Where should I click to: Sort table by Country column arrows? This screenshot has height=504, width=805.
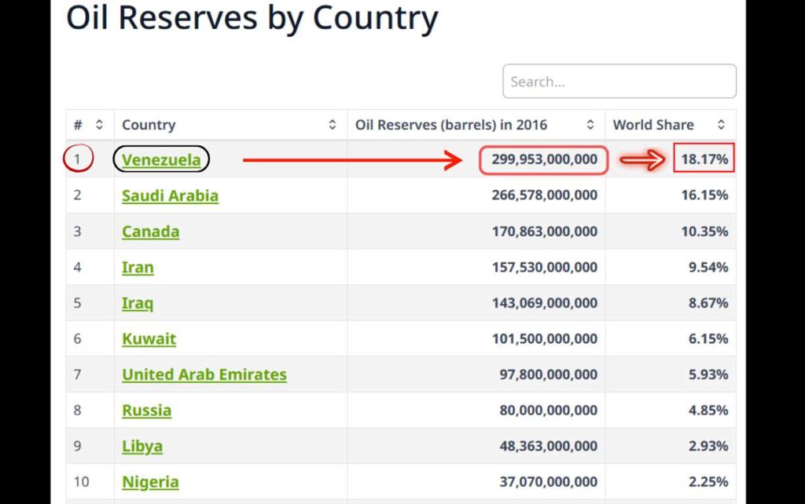coord(332,125)
